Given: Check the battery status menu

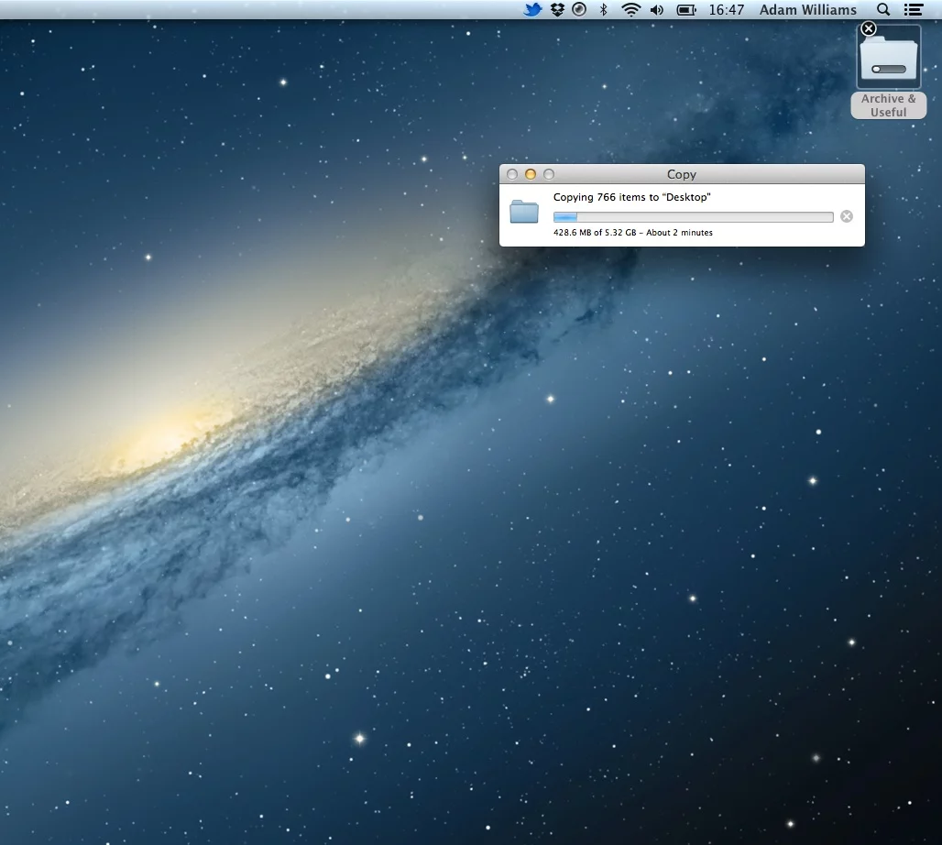Looking at the screenshot, I should click(684, 10).
